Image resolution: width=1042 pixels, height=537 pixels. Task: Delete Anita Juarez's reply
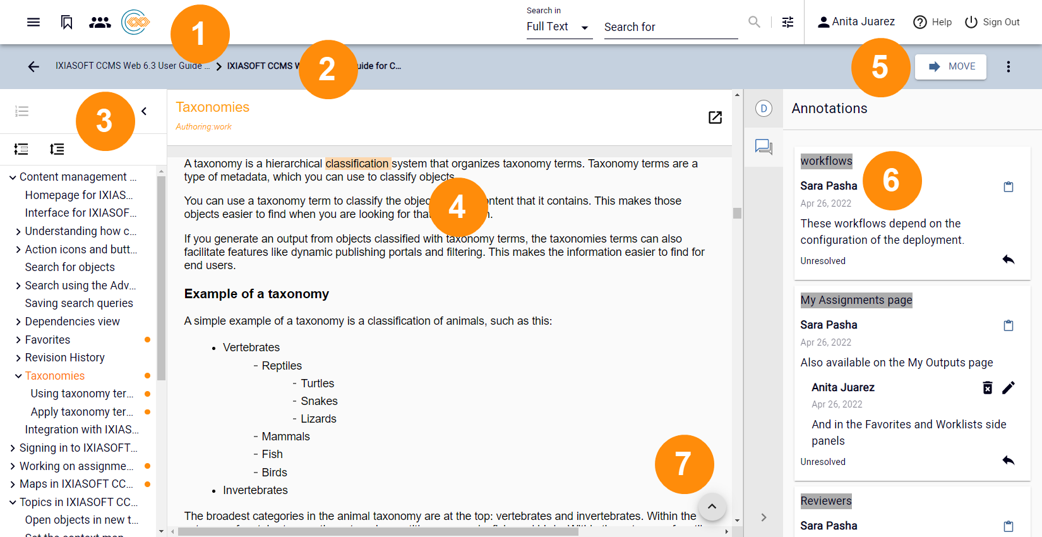click(x=987, y=387)
